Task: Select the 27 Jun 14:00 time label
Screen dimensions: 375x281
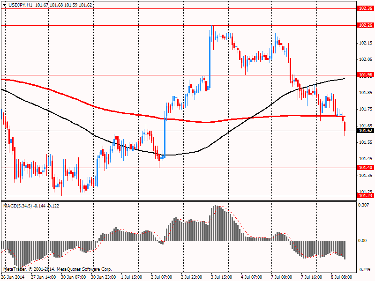Action: click(x=44, y=277)
